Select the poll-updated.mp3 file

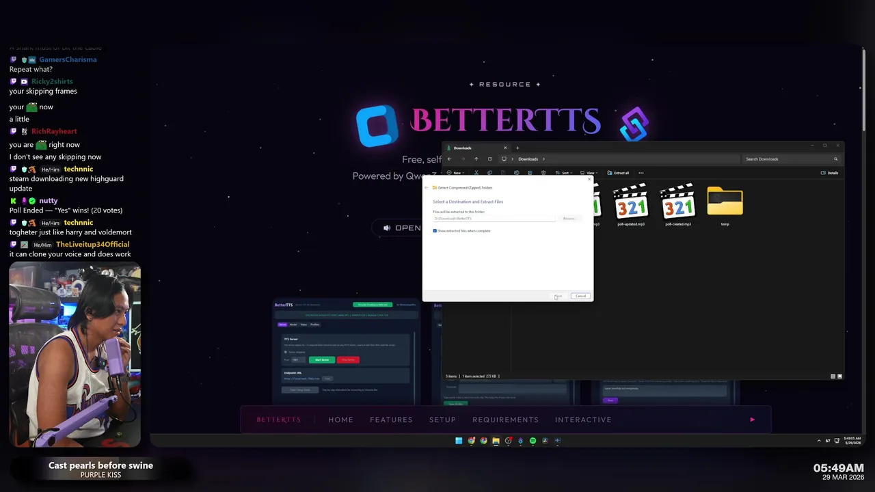[x=631, y=205]
